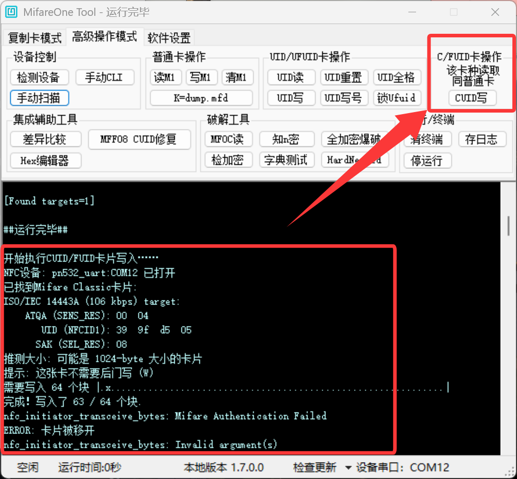Launch the 差异比较 tool
517x479 pixels.
45,139
